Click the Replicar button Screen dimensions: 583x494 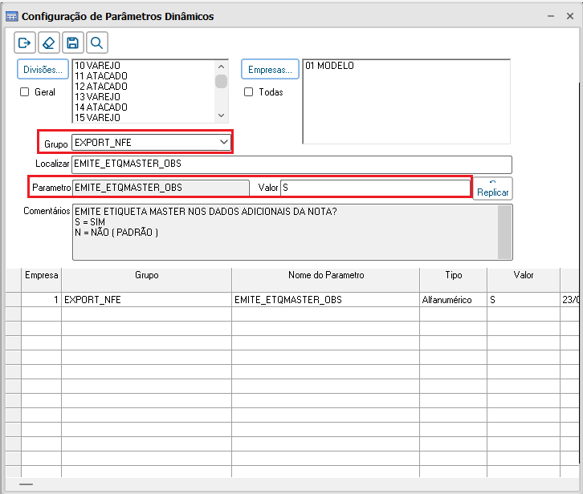click(492, 188)
